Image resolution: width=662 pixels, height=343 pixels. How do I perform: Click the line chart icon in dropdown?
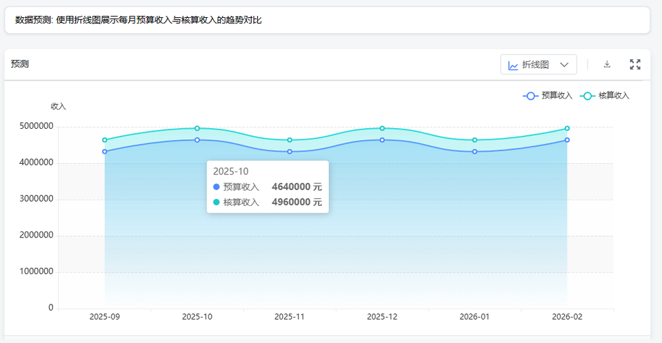[513, 65]
